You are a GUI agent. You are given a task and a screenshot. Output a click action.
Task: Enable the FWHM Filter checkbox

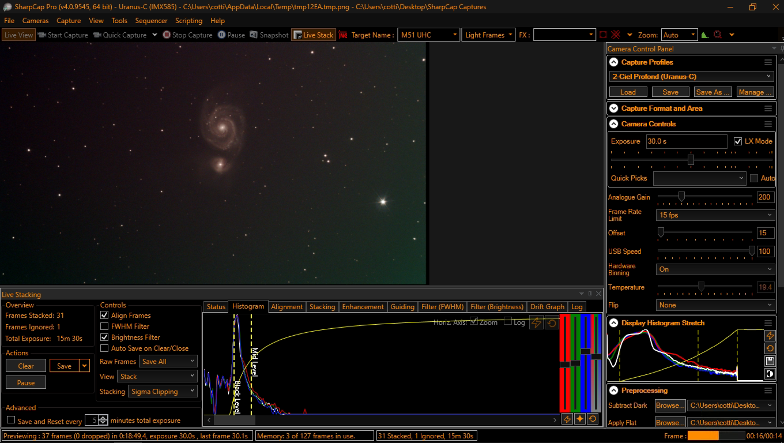104,326
